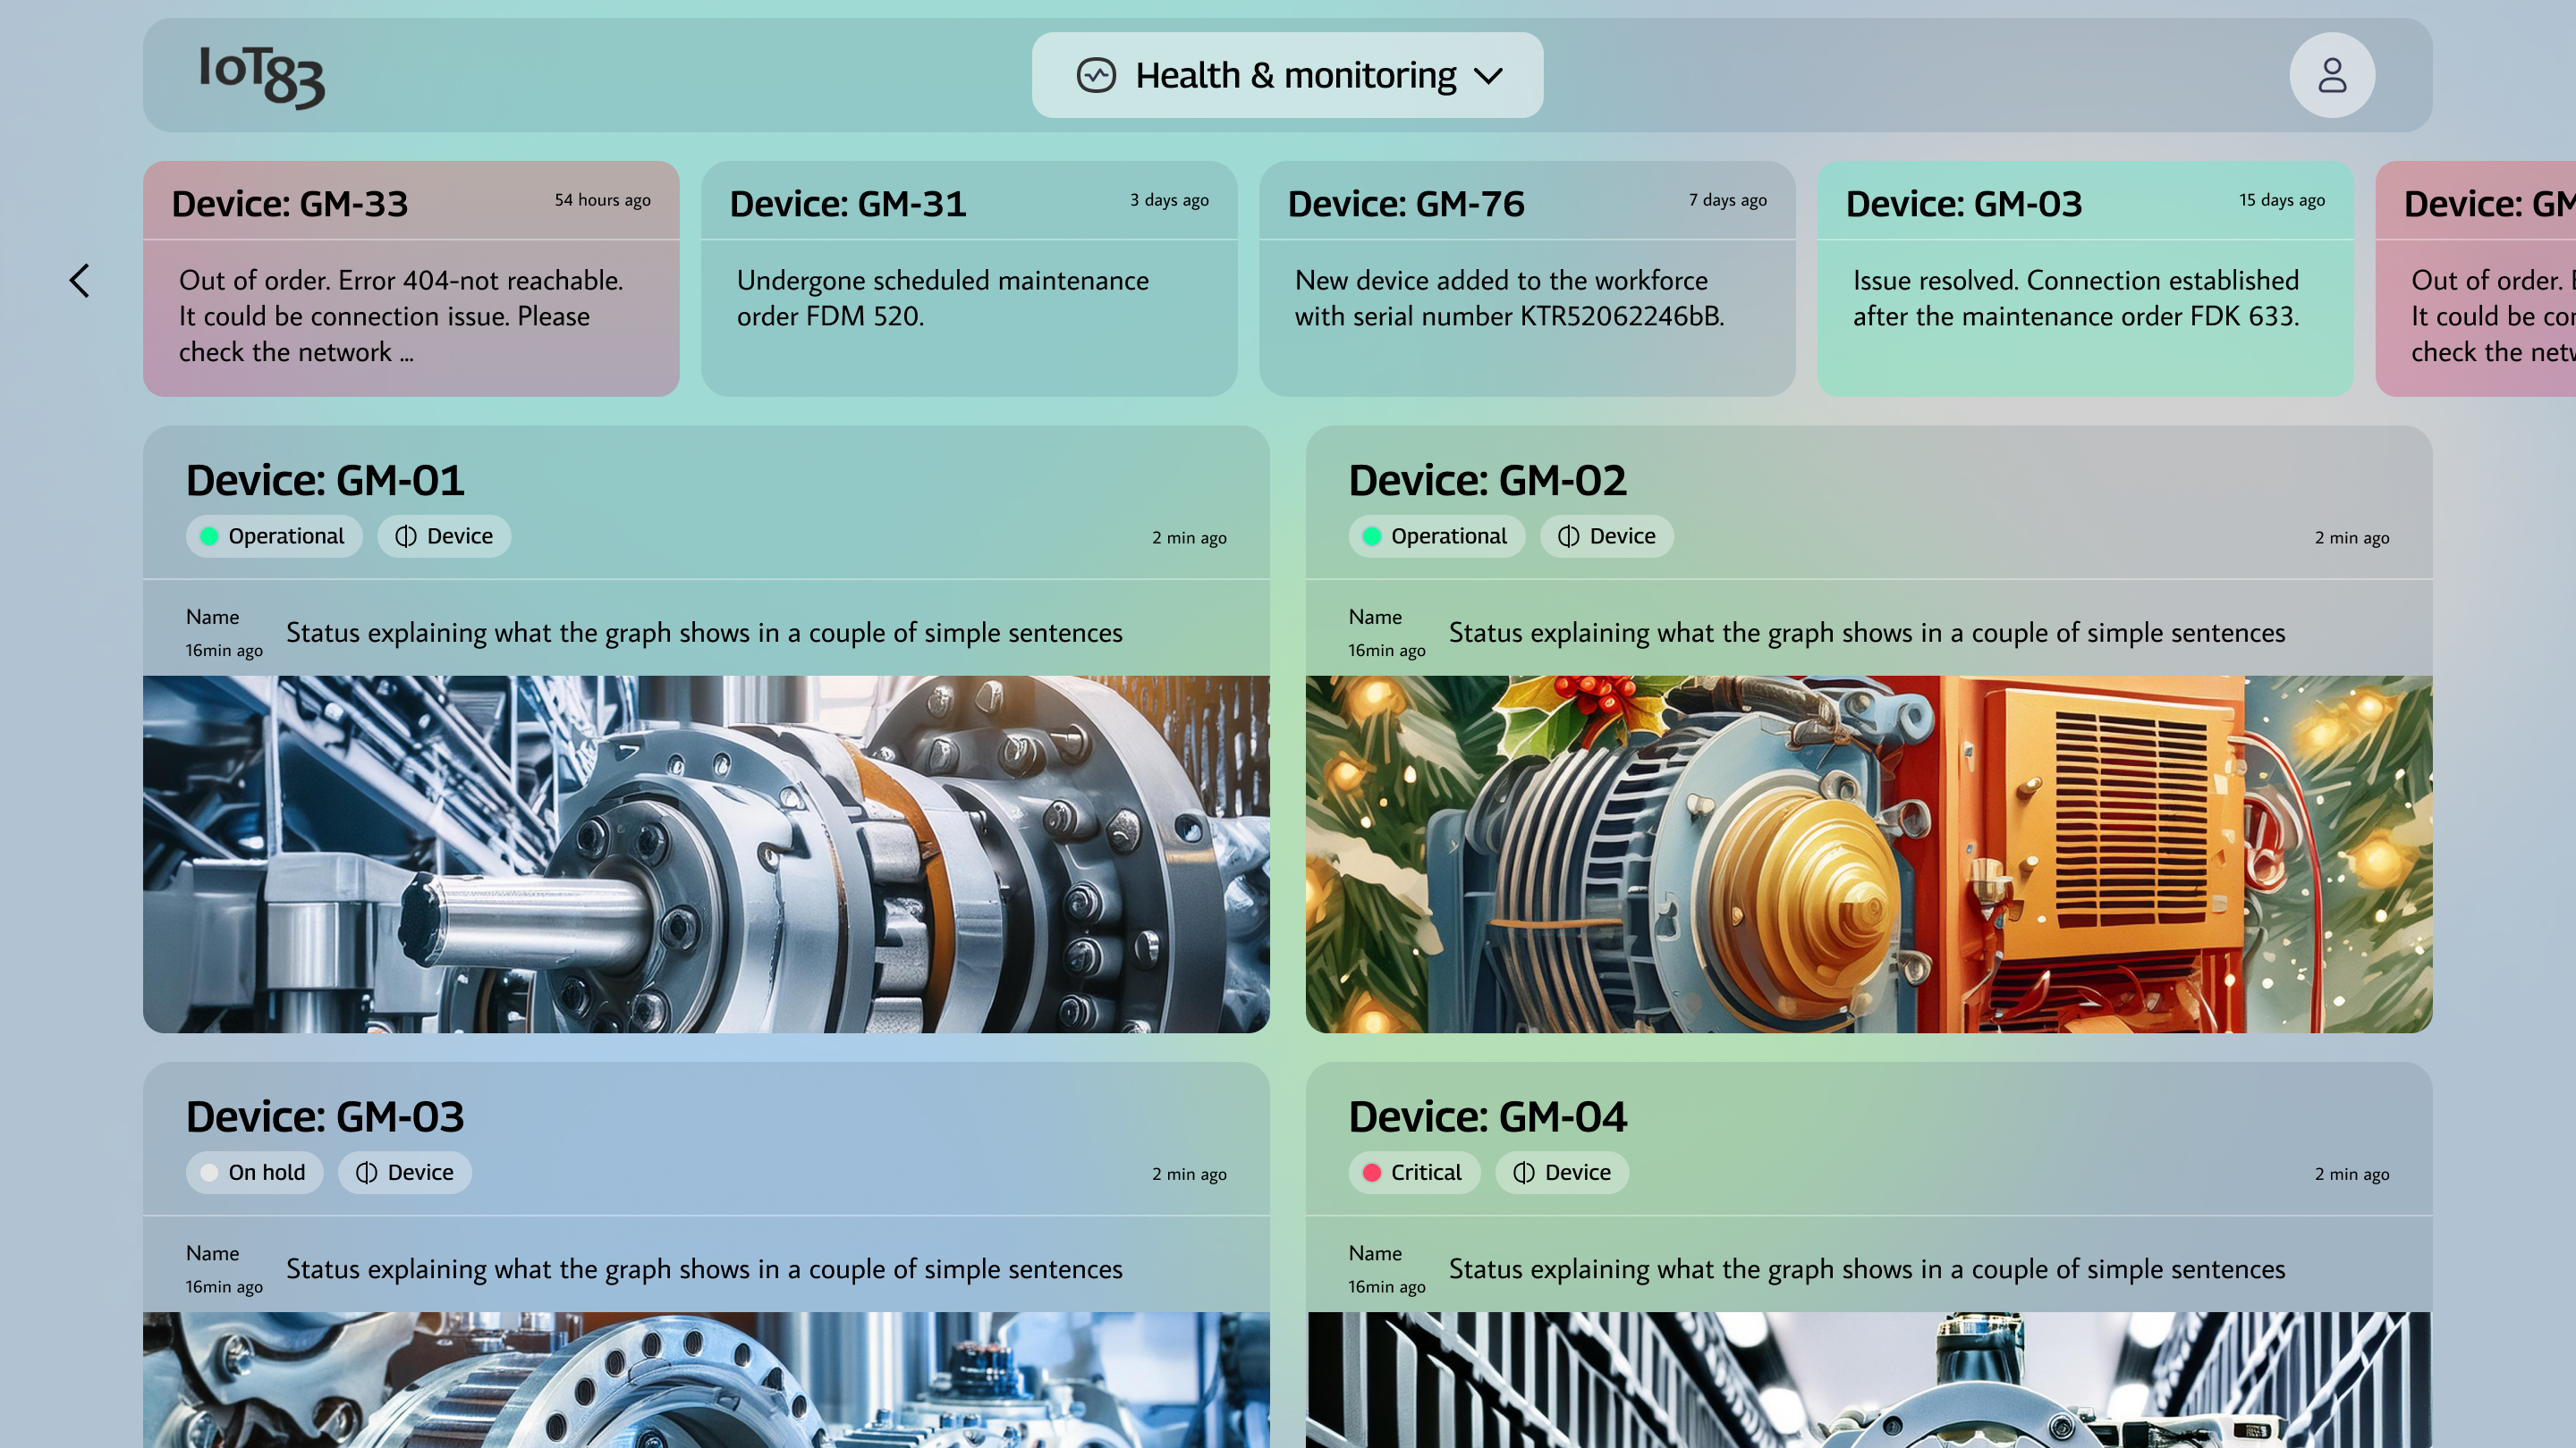Click the GM-03 Device tag icon
The image size is (2576, 1448).
366,1172
